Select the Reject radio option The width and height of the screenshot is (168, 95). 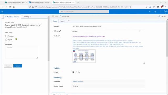(6, 40)
